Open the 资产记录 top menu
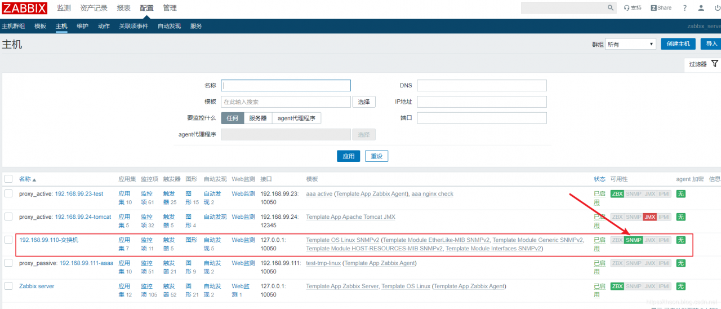This screenshot has height=309, width=721. pyautogui.click(x=94, y=8)
